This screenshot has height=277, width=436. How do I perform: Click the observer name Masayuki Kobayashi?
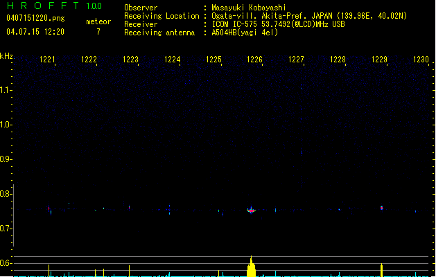(249, 8)
